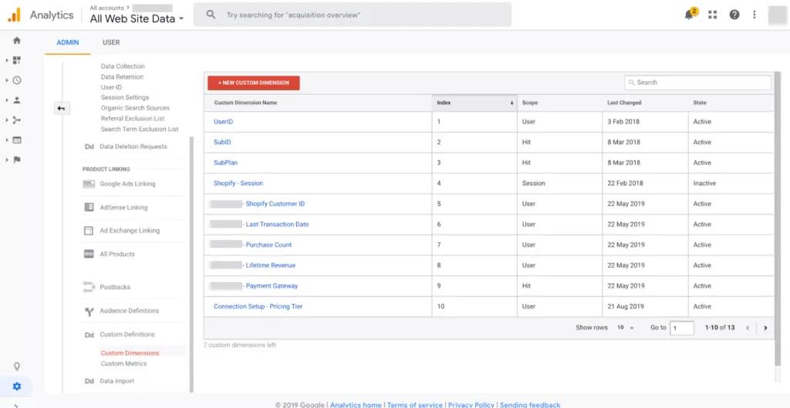Open the Google apps grid icon
The height and width of the screenshot is (408, 790).
click(712, 15)
